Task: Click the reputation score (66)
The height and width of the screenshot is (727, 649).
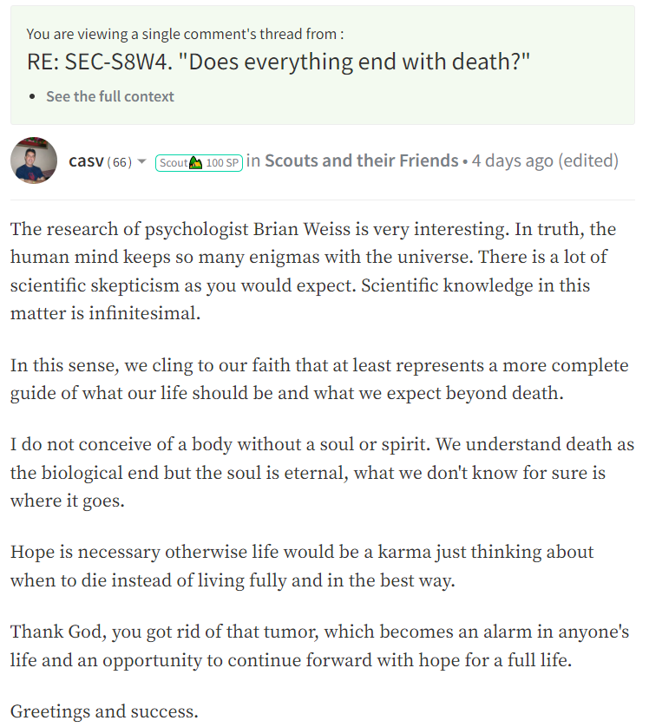Action: click(x=119, y=162)
